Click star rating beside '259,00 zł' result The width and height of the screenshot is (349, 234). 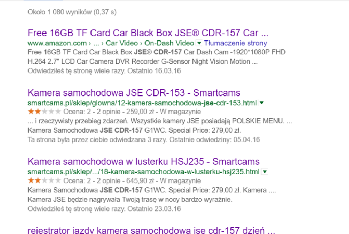point(44,112)
